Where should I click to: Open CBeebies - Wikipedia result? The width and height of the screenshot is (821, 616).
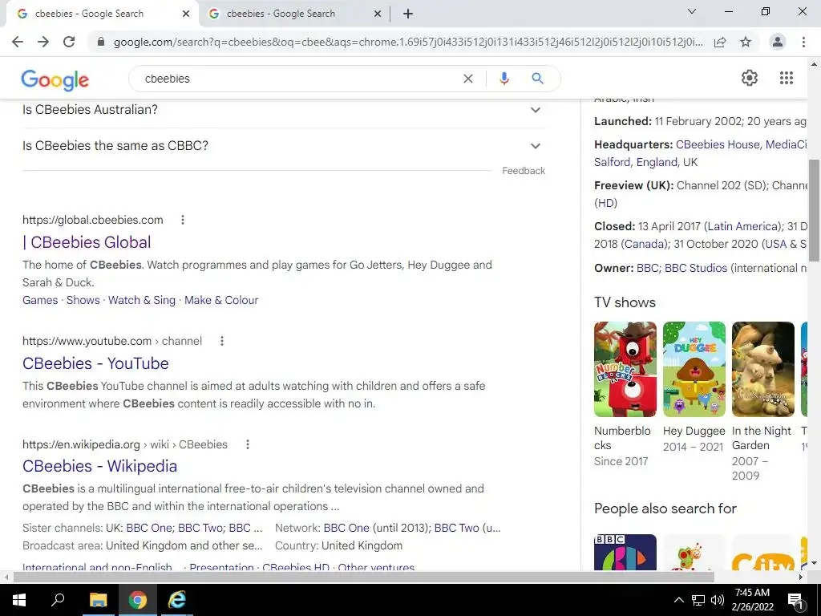(x=99, y=466)
